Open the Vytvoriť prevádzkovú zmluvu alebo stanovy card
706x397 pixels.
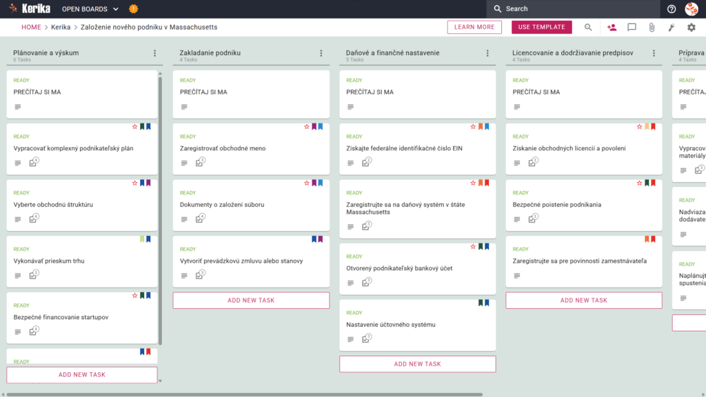251,261
